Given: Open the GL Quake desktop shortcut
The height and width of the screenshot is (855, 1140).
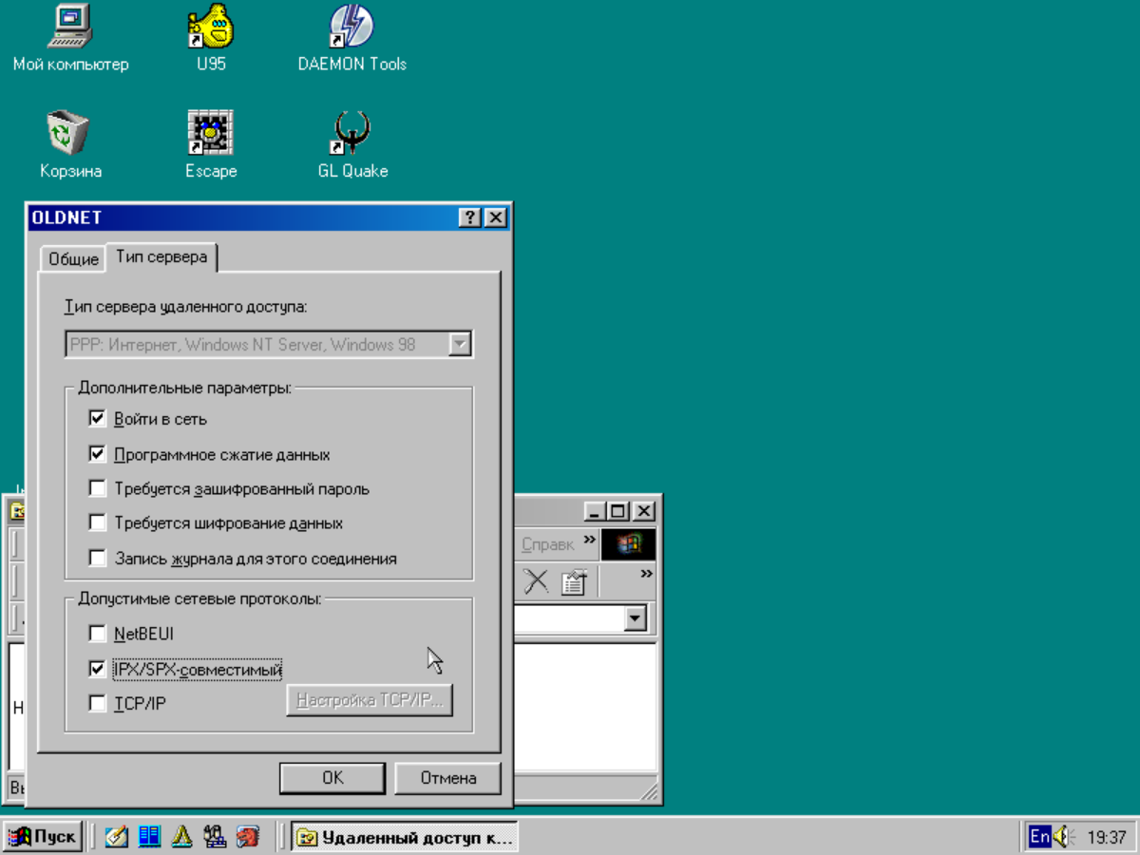Looking at the screenshot, I should [x=351, y=135].
